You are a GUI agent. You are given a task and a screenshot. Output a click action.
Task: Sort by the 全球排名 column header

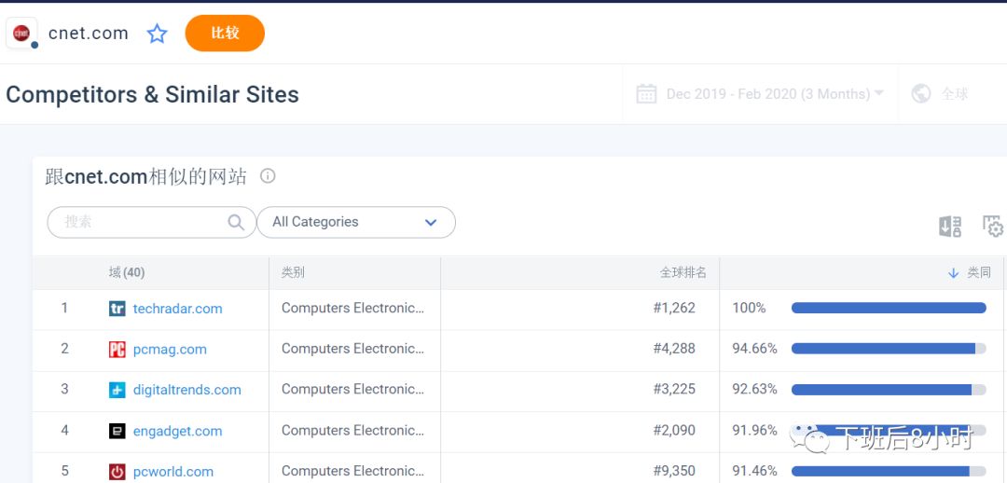pos(683,272)
